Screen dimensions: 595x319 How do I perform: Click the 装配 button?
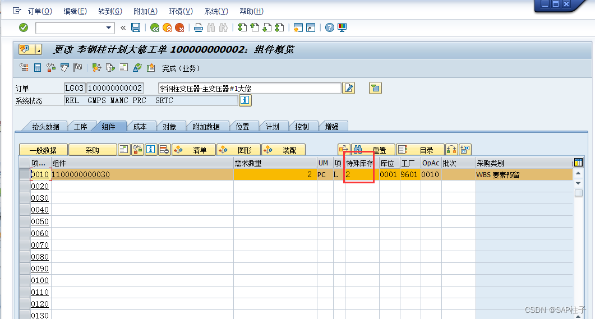coord(283,150)
